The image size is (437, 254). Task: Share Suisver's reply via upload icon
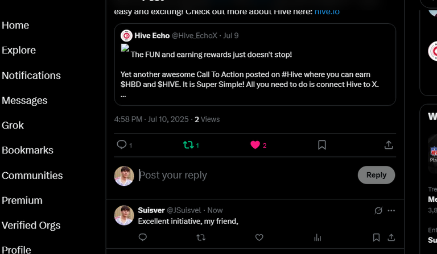point(391,238)
